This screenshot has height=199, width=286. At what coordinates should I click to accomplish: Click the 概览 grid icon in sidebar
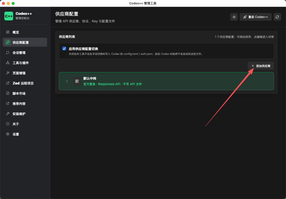point(8,32)
